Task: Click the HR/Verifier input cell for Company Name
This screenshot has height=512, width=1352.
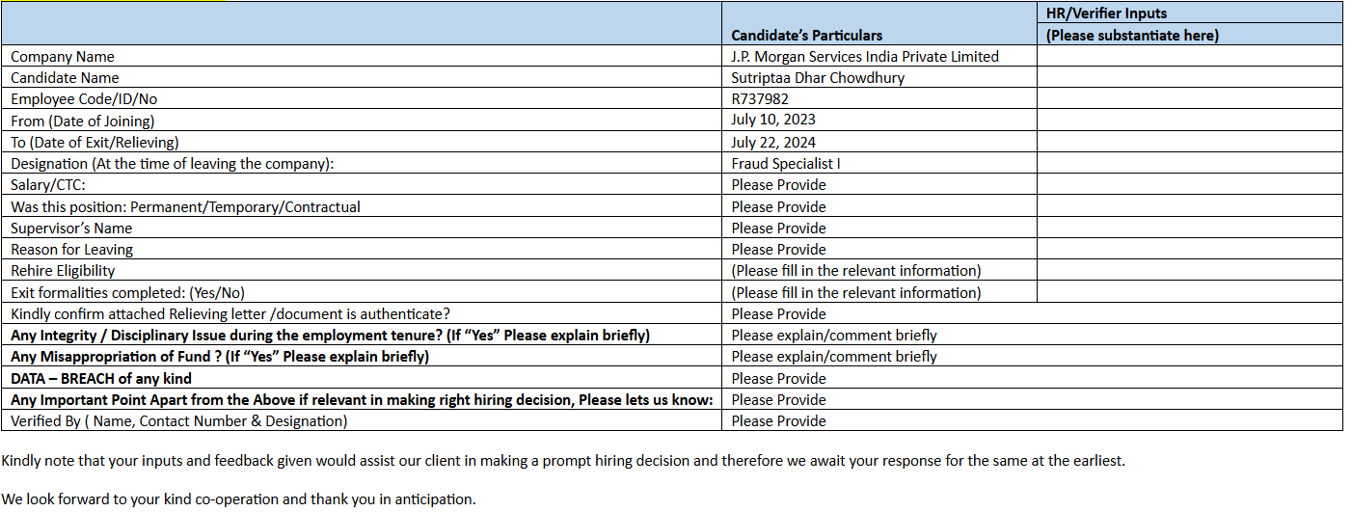Action: (1189, 56)
